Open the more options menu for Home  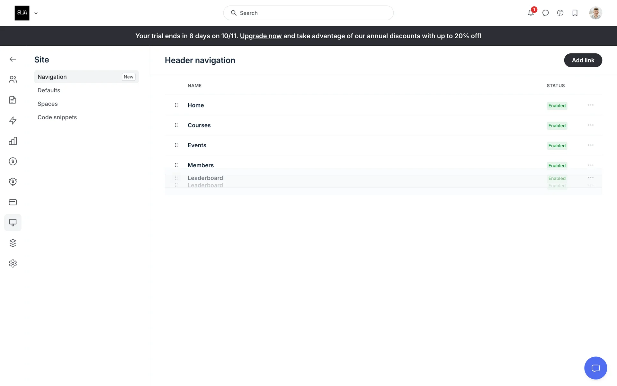coord(591,105)
